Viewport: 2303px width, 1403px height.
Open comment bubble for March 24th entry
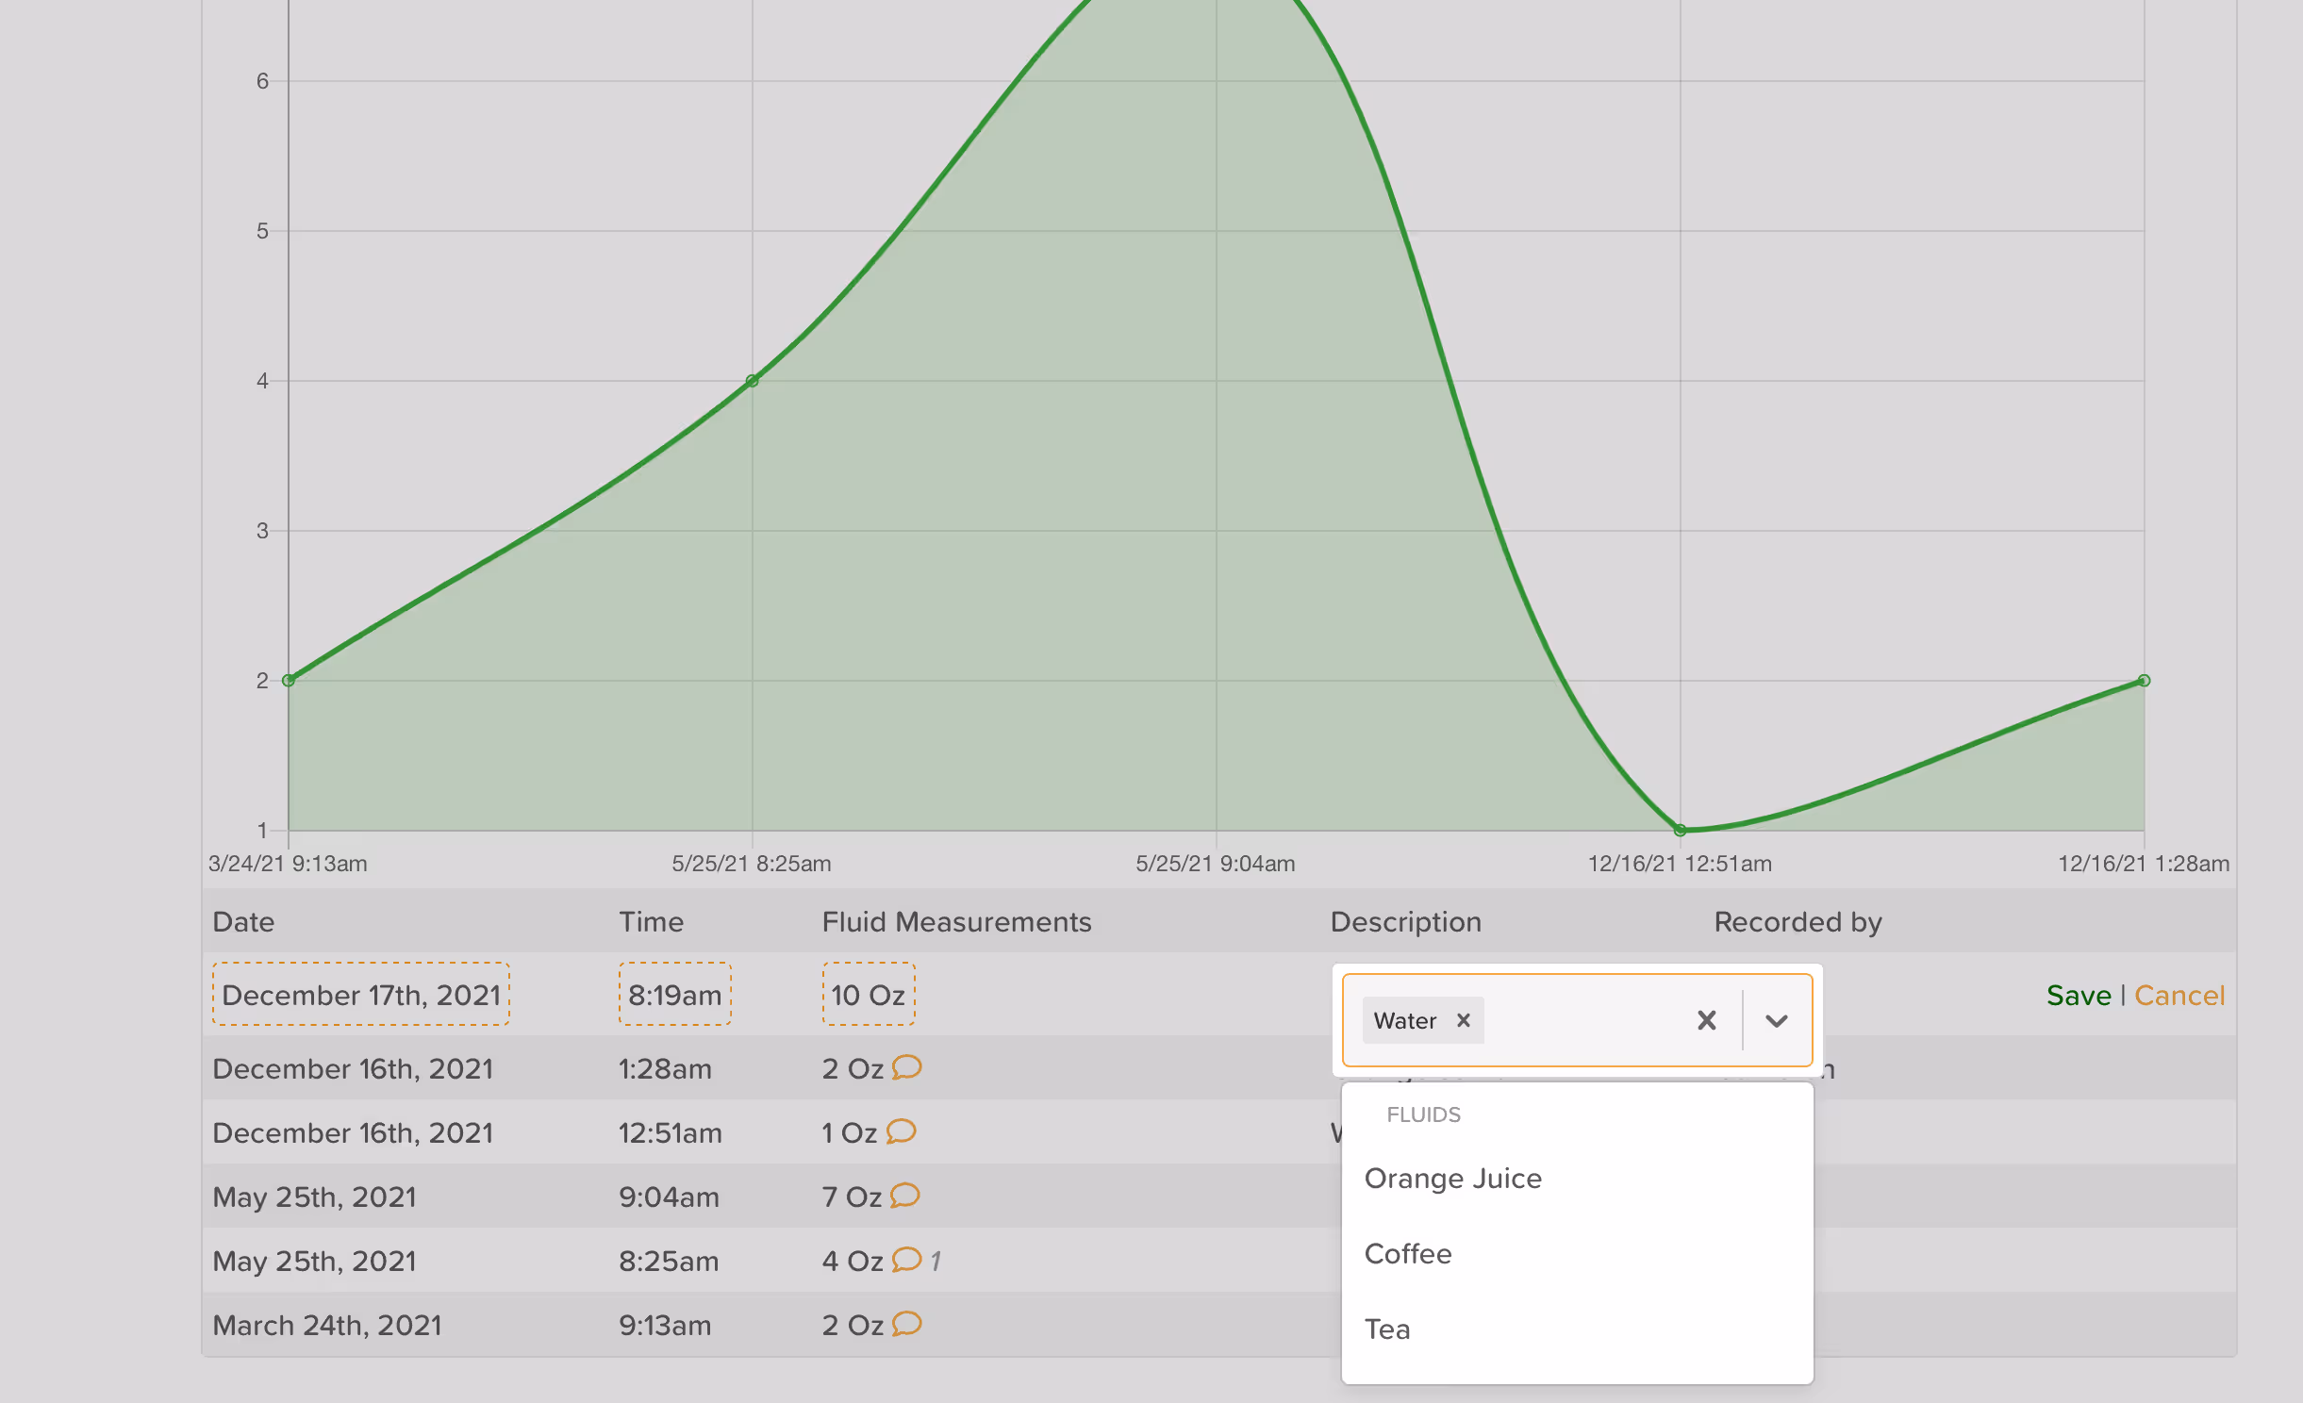(x=906, y=1324)
